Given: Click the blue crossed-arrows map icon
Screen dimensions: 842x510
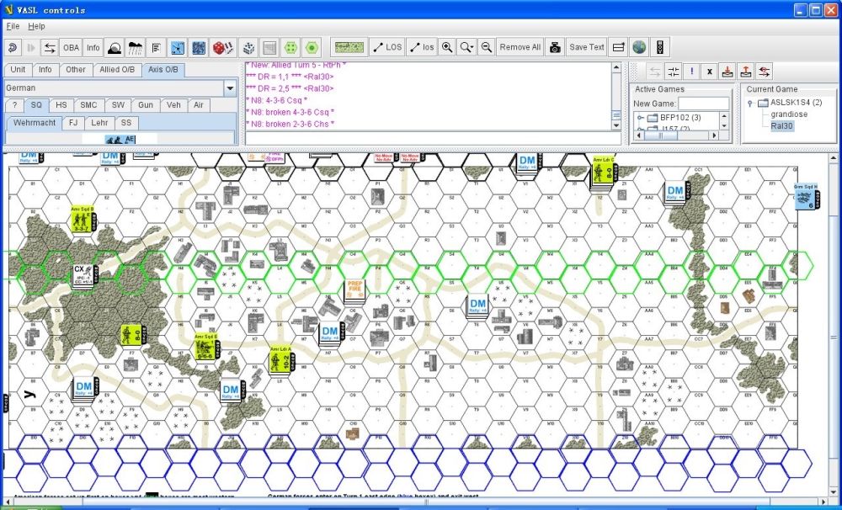Looking at the screenshot, I should 177,48.
